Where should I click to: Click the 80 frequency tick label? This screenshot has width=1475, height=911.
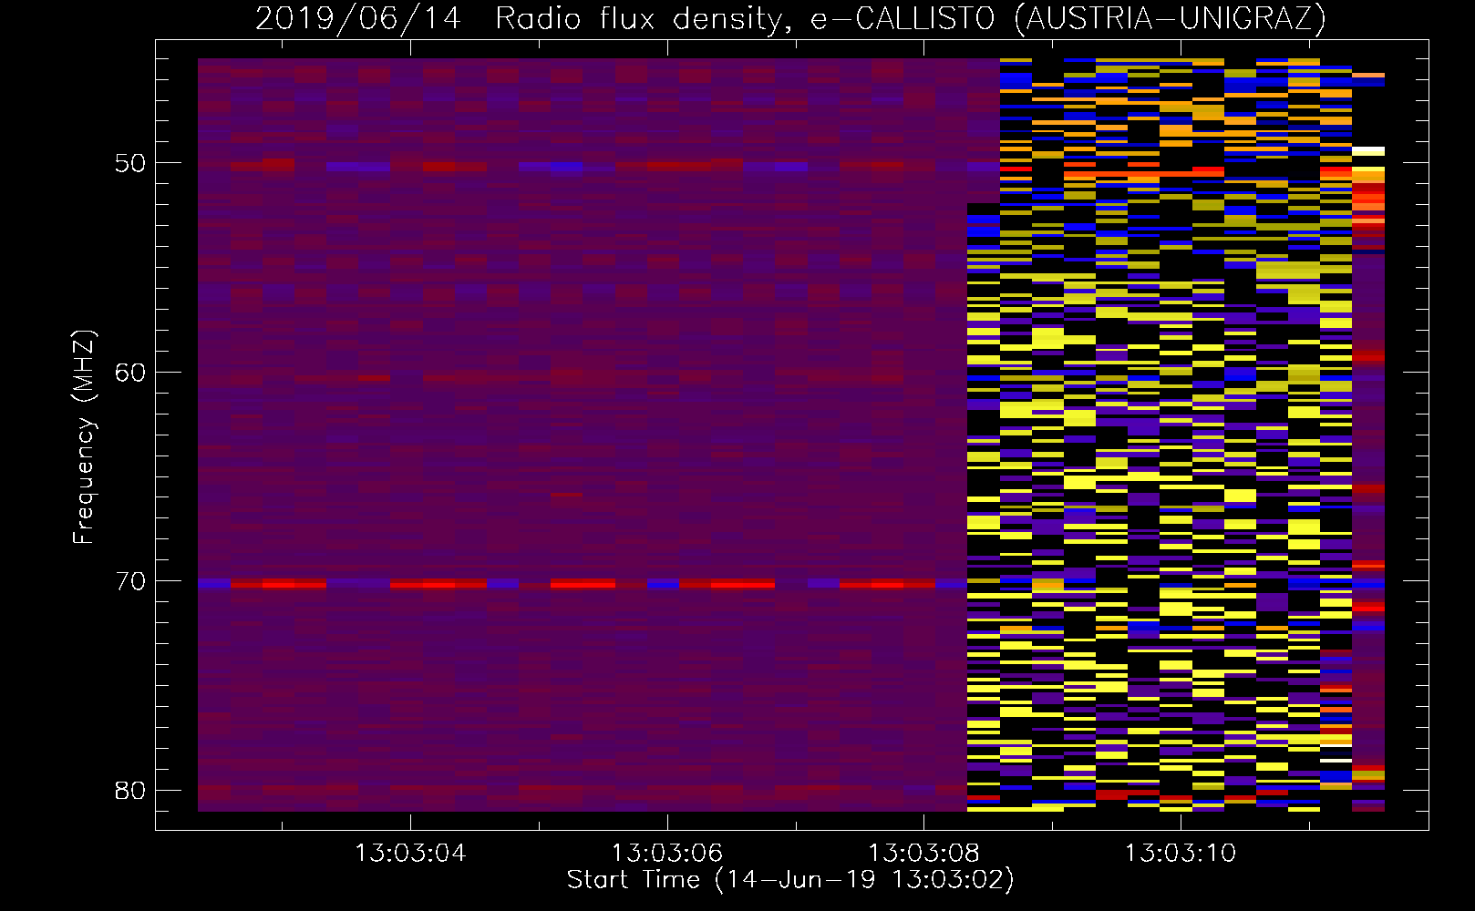click(x=130, y=790)
